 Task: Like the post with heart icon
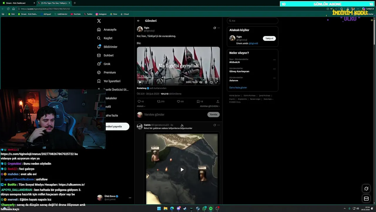[x=178, y=102]
